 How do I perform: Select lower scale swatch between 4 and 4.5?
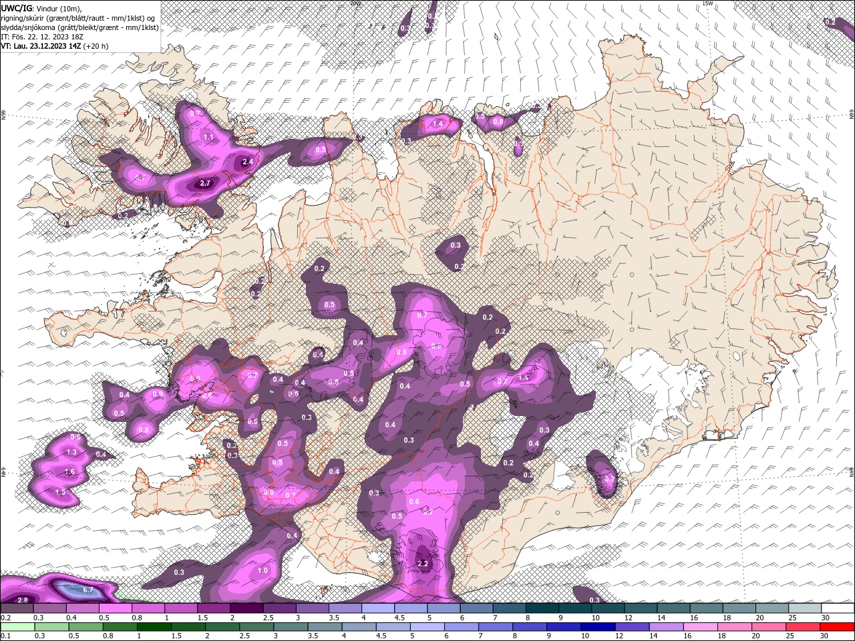(x=358, y=627)
